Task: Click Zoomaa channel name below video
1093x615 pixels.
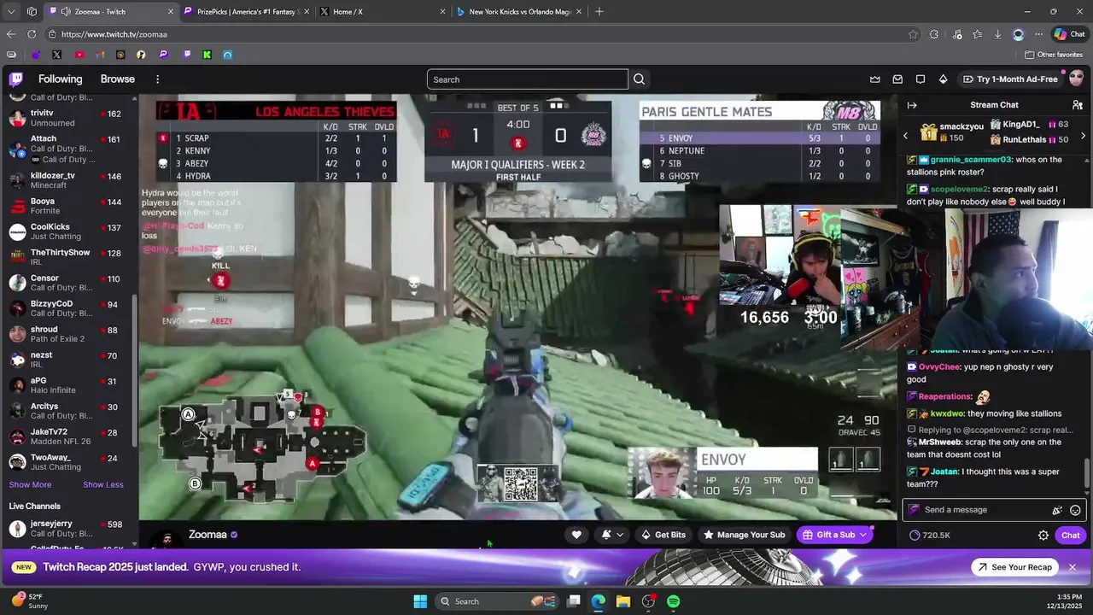Action: pyautogui.click(x=207, y=535)
